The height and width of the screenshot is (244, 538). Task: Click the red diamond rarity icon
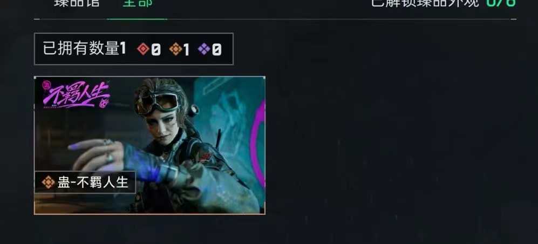(x=143, y=49)
